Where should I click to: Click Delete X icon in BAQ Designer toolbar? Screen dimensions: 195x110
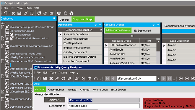click(x=51, y=79)
